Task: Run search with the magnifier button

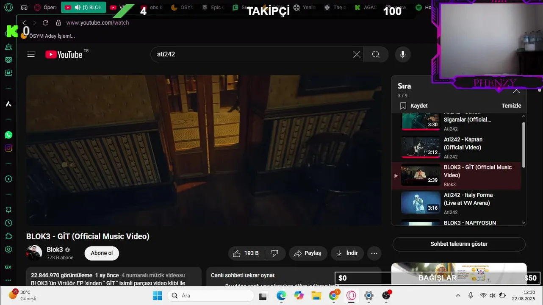Action: tap(376, 54)
